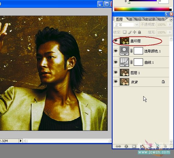Select the 背景 layer name
The height and width of the screenshot is (158, 174).
pos(134,82)
